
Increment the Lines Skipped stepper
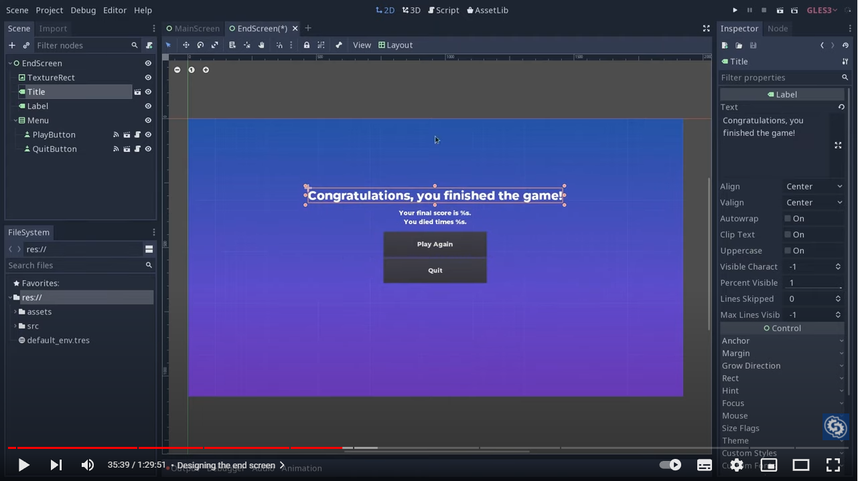[838, 296]
